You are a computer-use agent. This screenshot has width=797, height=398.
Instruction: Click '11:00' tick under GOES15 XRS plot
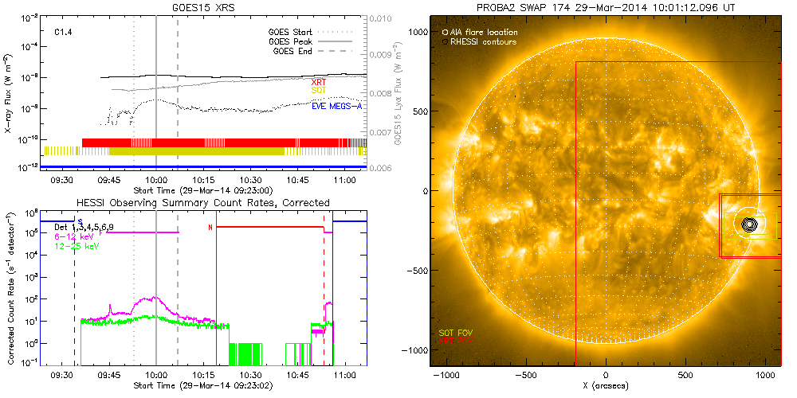[346, 181]
